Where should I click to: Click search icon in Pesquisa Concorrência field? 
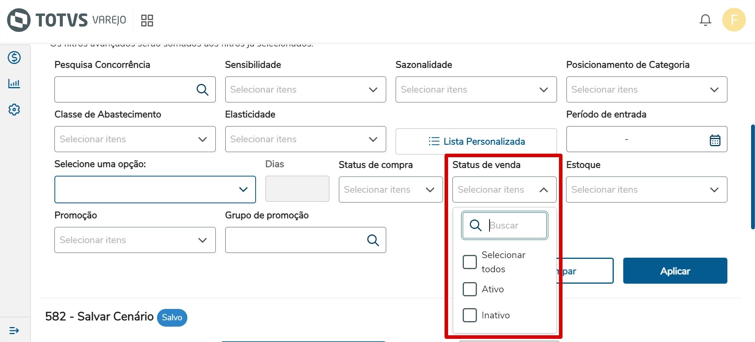pyautogui.click(x=202, y=90)
